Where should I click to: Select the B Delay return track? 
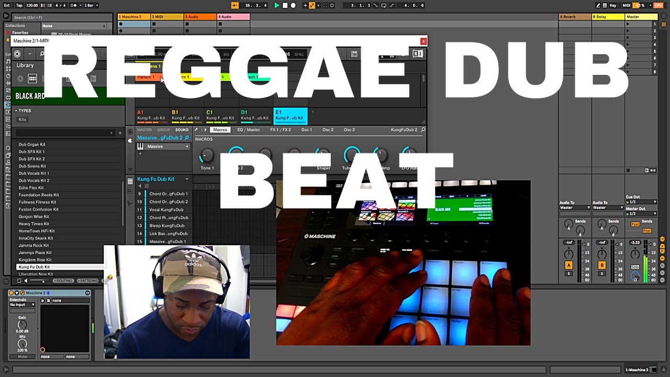(x=608, y=17)
